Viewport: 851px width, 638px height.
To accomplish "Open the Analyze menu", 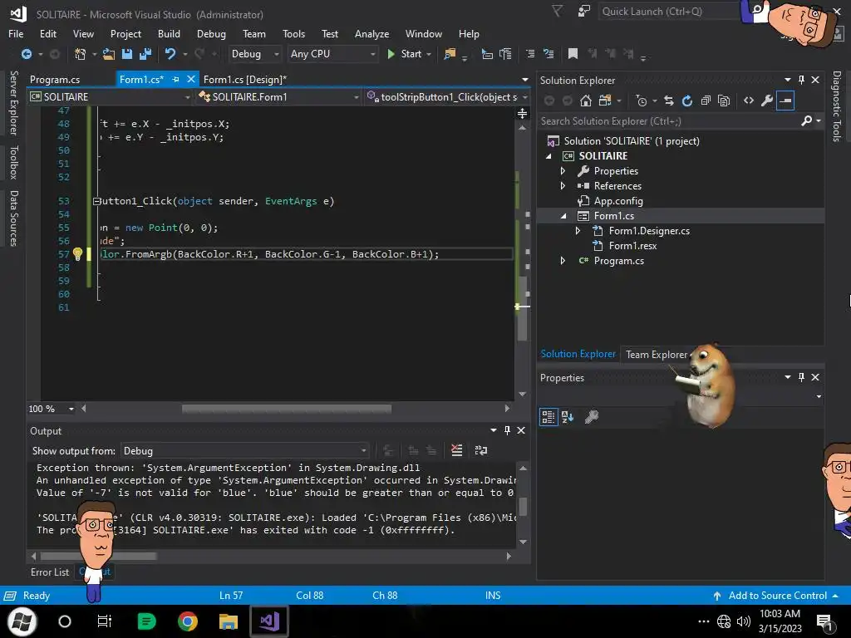I will (x=371, y=33).
